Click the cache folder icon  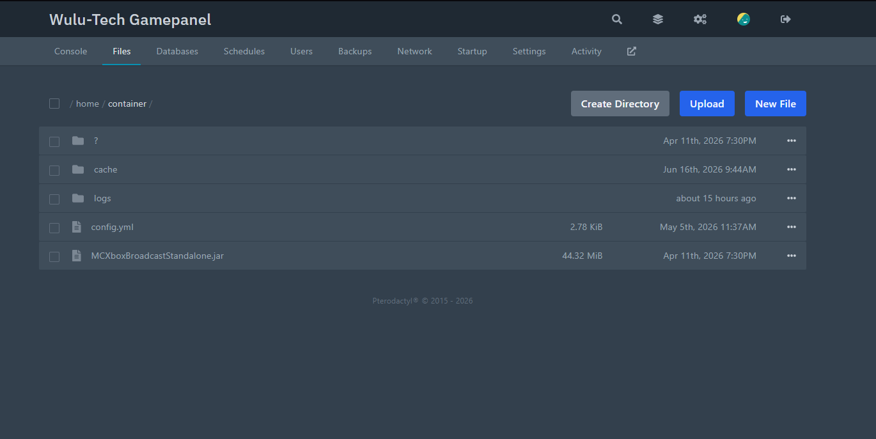tap(78, 169)
